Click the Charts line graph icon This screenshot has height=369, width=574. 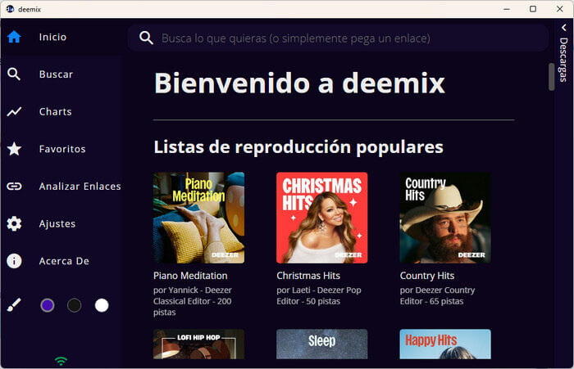14,111
